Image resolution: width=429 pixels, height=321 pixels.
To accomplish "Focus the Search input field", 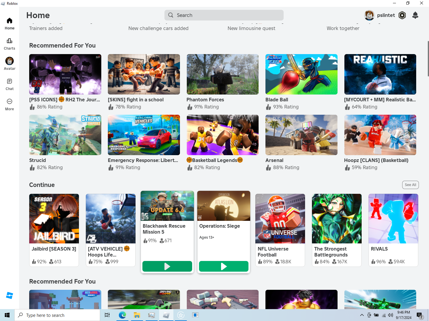I will pos(224,15).
